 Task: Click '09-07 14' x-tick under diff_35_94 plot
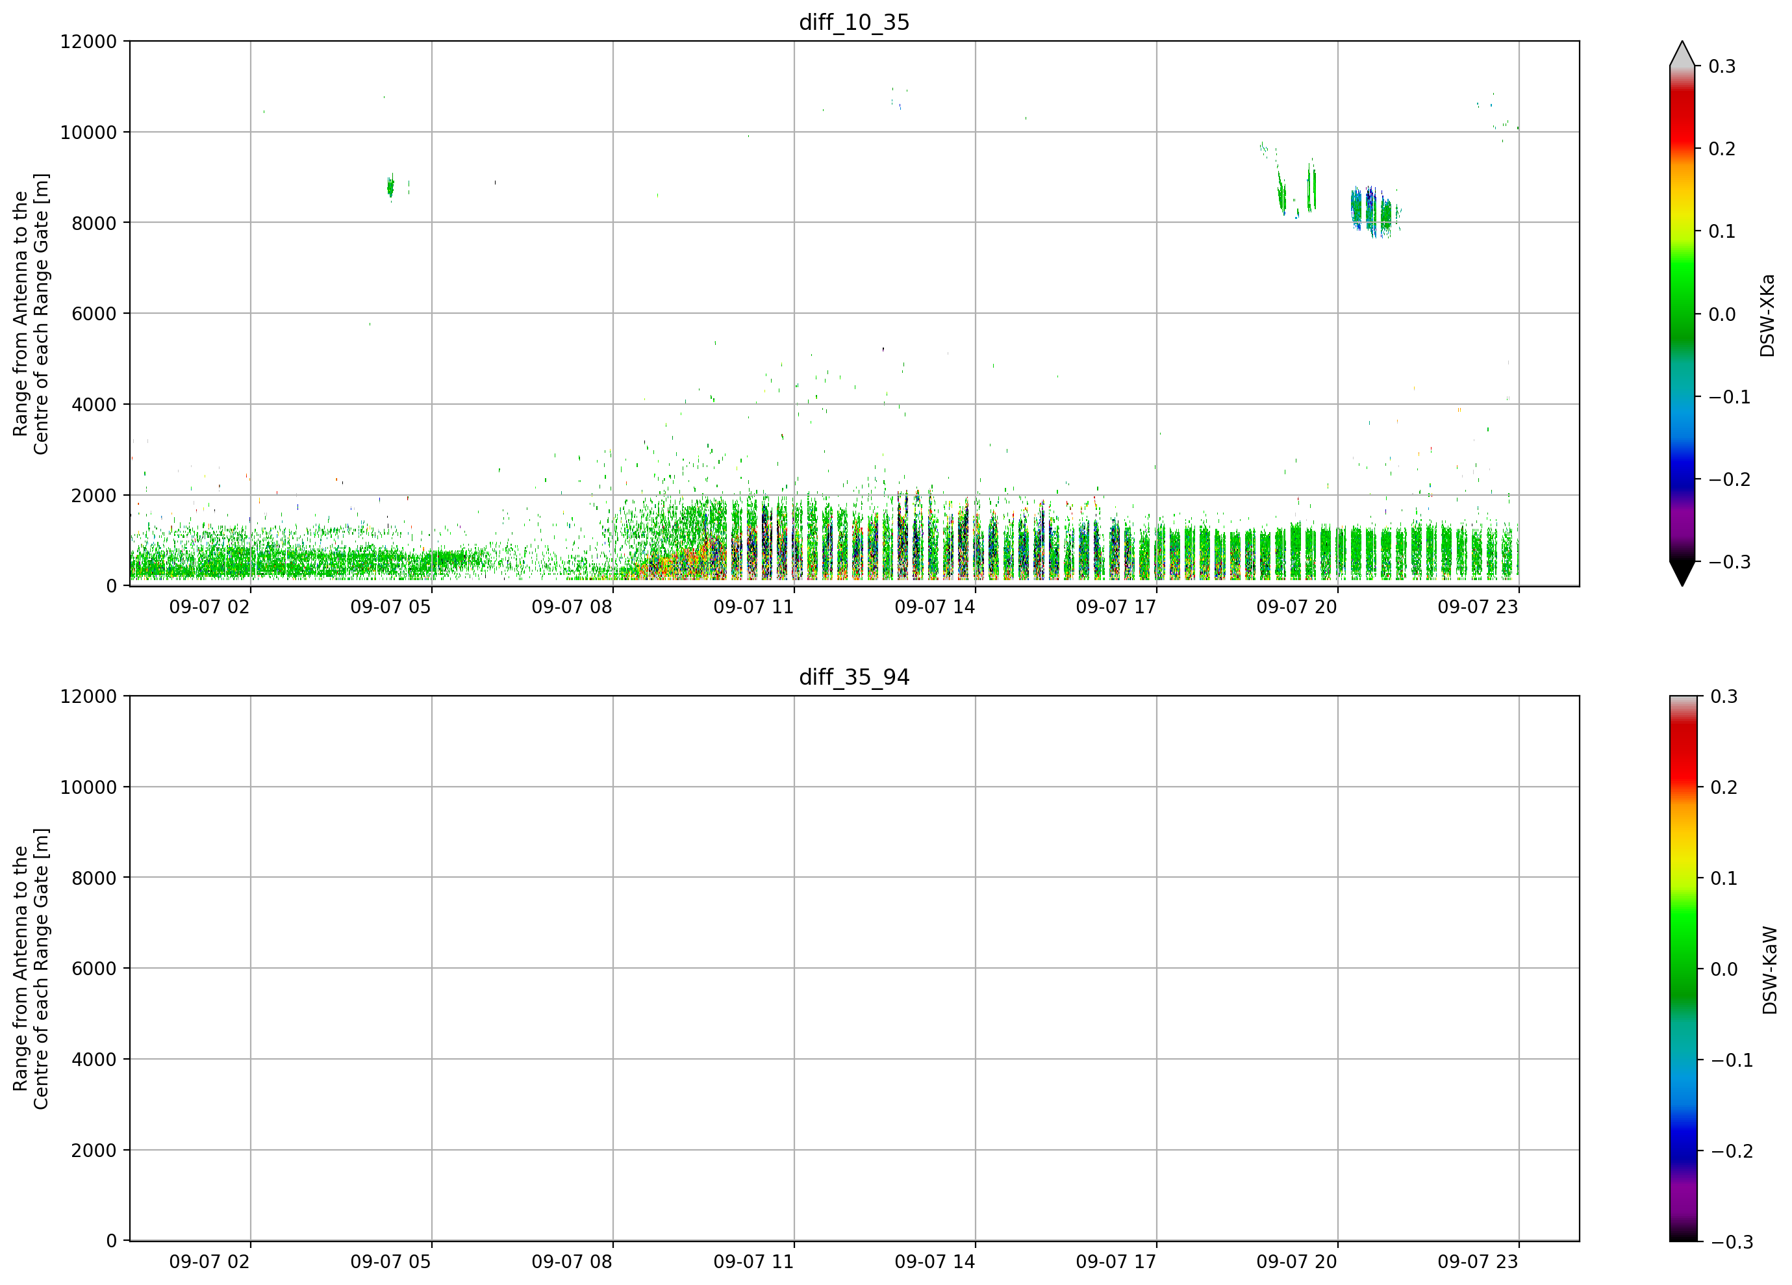(x=935, y=1262)
